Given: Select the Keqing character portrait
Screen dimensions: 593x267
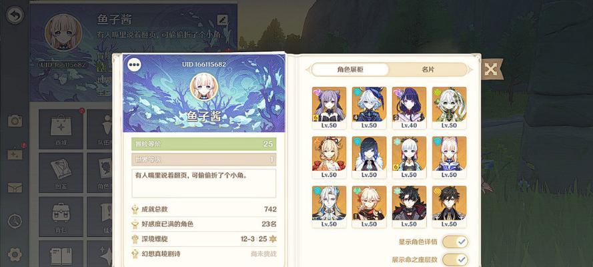Looking at the screenshot, I should [329, 107].
